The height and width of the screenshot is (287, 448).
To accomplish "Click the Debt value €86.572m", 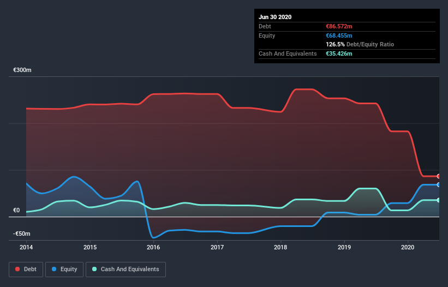I will pyautogui.click(x=339, y=26).
